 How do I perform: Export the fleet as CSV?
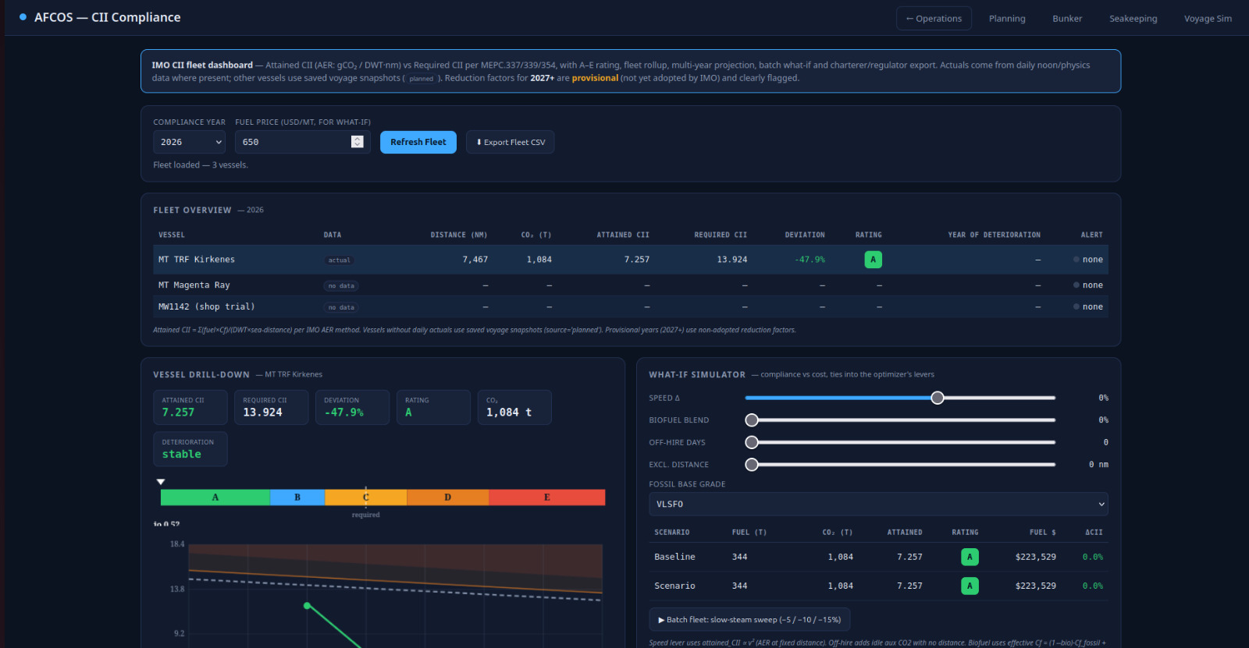tap(511, 142)
